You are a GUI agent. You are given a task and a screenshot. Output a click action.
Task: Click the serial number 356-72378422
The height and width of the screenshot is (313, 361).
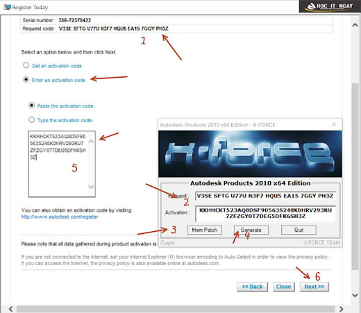pyautogui.click(x=74, y=20)
